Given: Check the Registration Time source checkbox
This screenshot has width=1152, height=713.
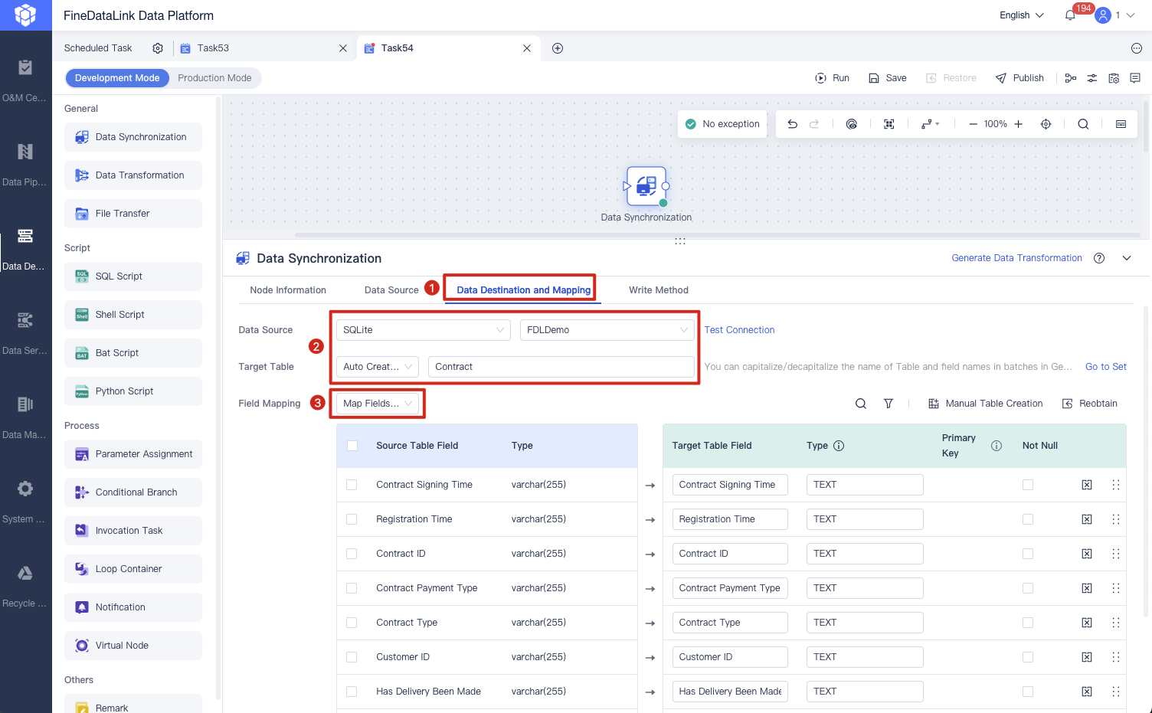Looking at the screenshot, I should pyautogui.click(x=352, y=519).
